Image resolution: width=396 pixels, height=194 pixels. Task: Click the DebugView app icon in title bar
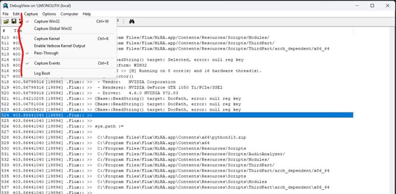[x=5, y=5]
